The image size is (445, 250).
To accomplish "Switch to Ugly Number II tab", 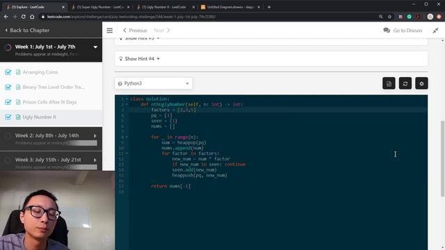I will point(164,7).
